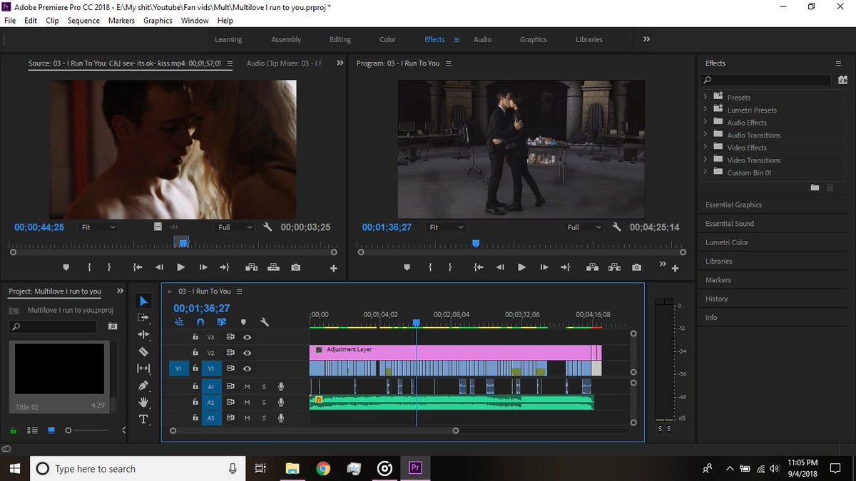
Task: Click the timeline playhead marker
Action: (417, 323)
